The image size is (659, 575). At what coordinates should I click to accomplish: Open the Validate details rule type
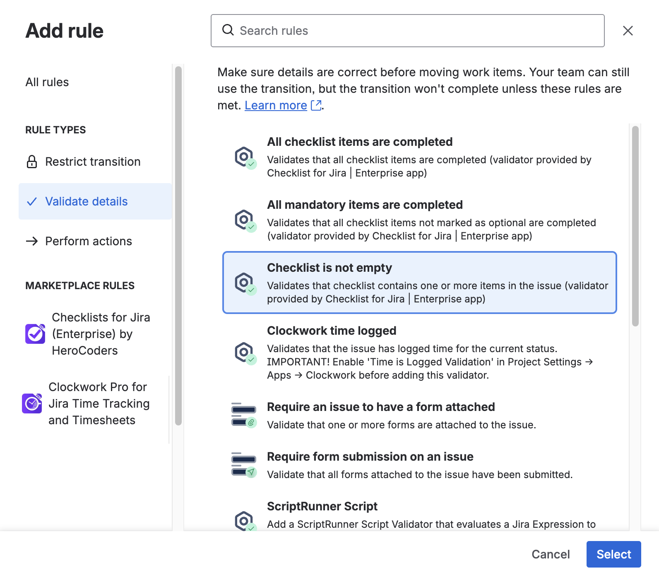coord(86,201)
